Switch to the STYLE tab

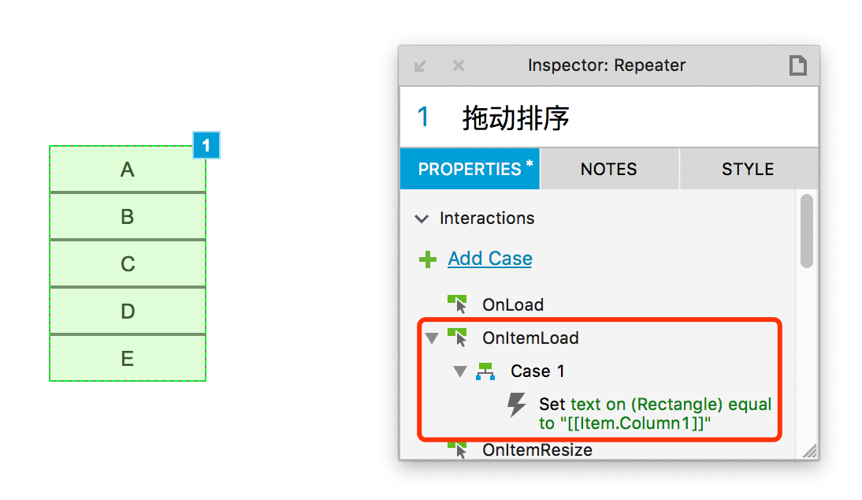[749, 169]
